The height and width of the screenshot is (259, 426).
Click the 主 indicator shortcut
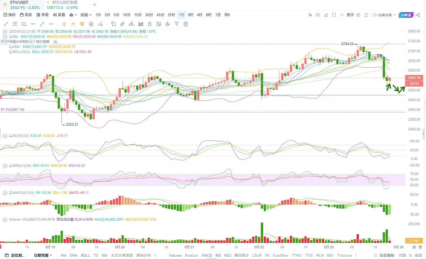[64, 24]
